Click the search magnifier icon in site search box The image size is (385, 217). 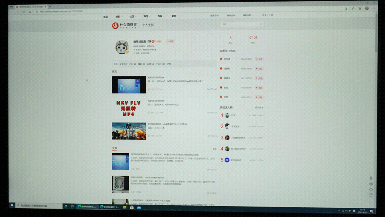[261, 24]
